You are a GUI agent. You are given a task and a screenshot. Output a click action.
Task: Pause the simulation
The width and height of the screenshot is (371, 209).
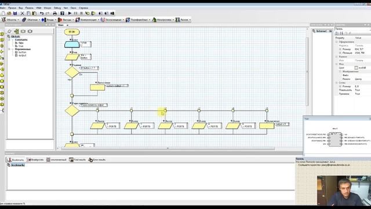(x=75, y=13)
